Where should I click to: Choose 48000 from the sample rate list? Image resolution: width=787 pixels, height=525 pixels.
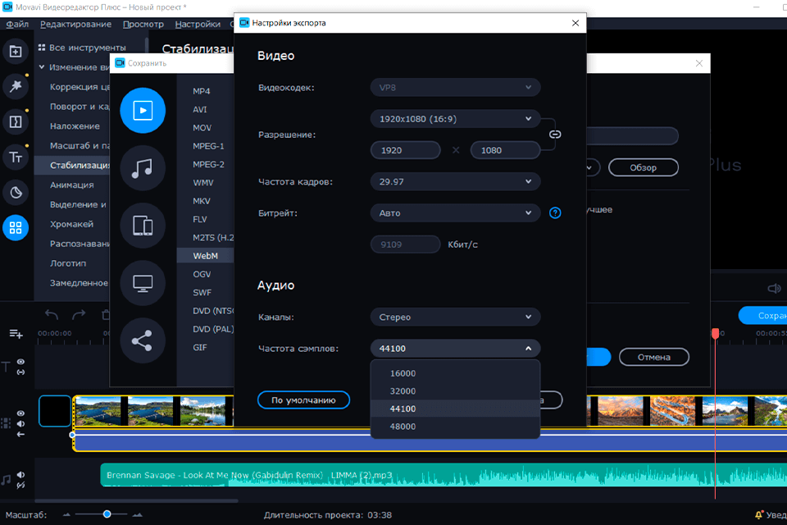tap(403, 427)
